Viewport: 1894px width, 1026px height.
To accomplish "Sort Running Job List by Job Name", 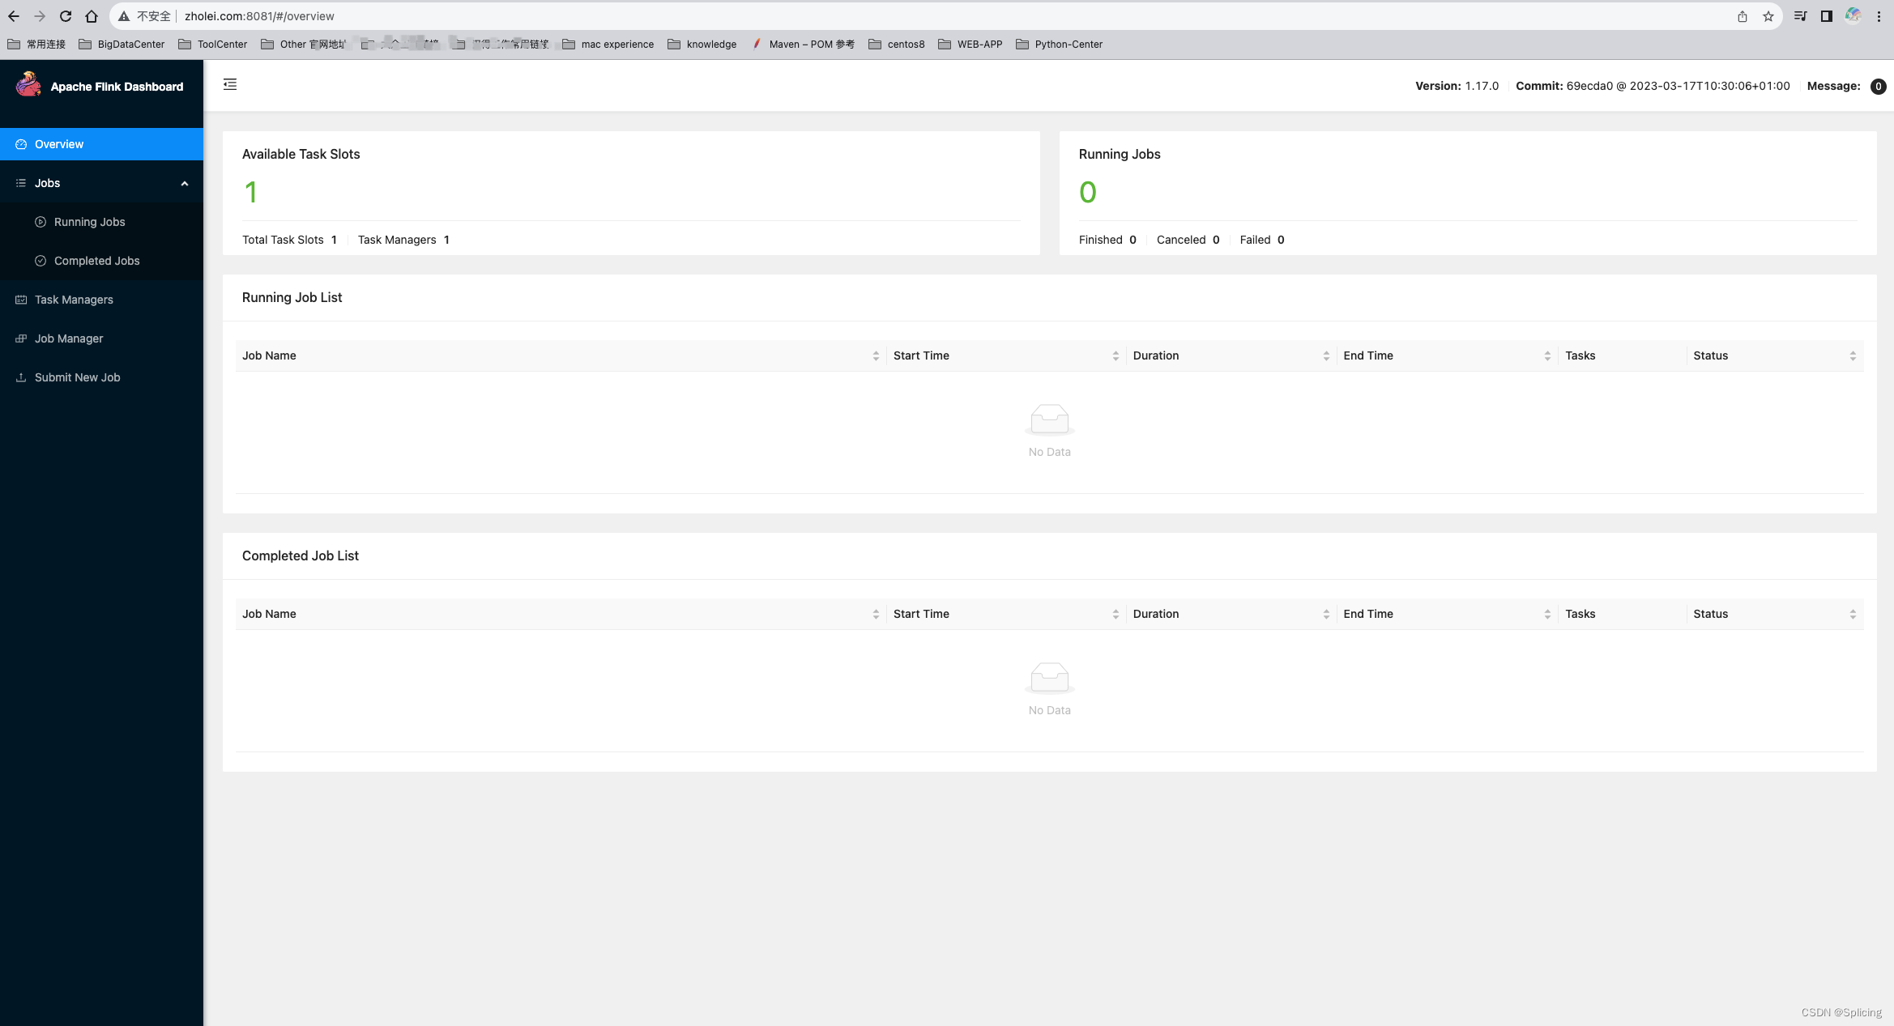I will click(876, 355).
